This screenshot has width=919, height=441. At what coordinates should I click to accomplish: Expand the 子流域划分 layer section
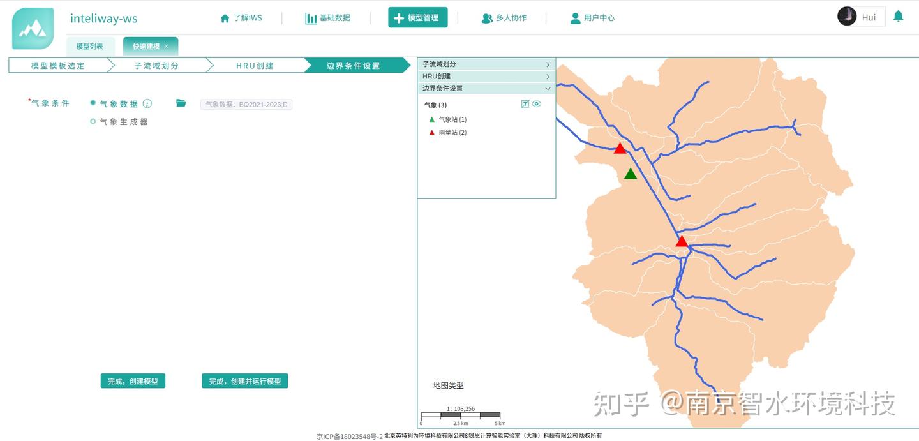point(486,64)
